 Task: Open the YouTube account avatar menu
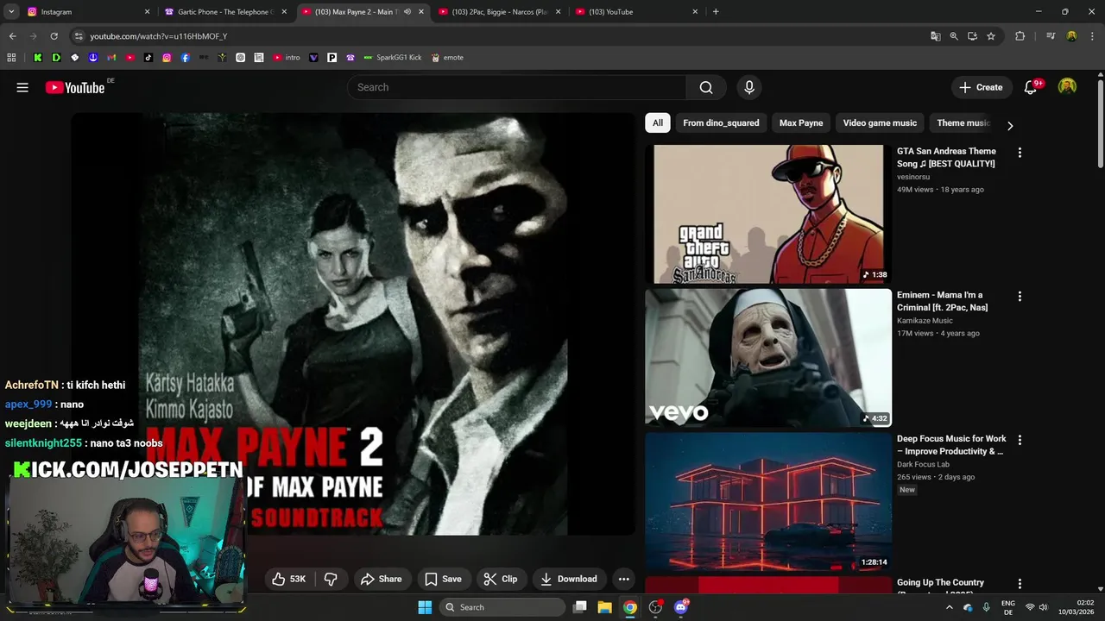pos(1068,87)
